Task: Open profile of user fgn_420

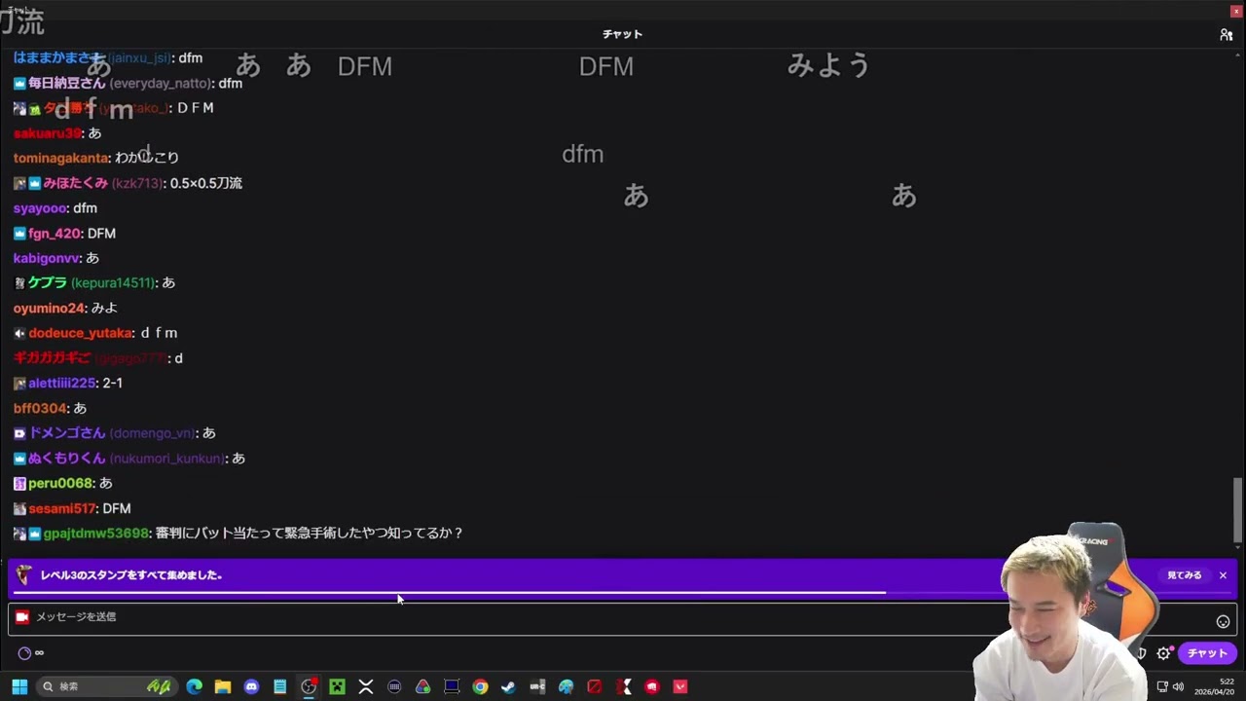Action: pyautogui.click(x=55, y=234)
